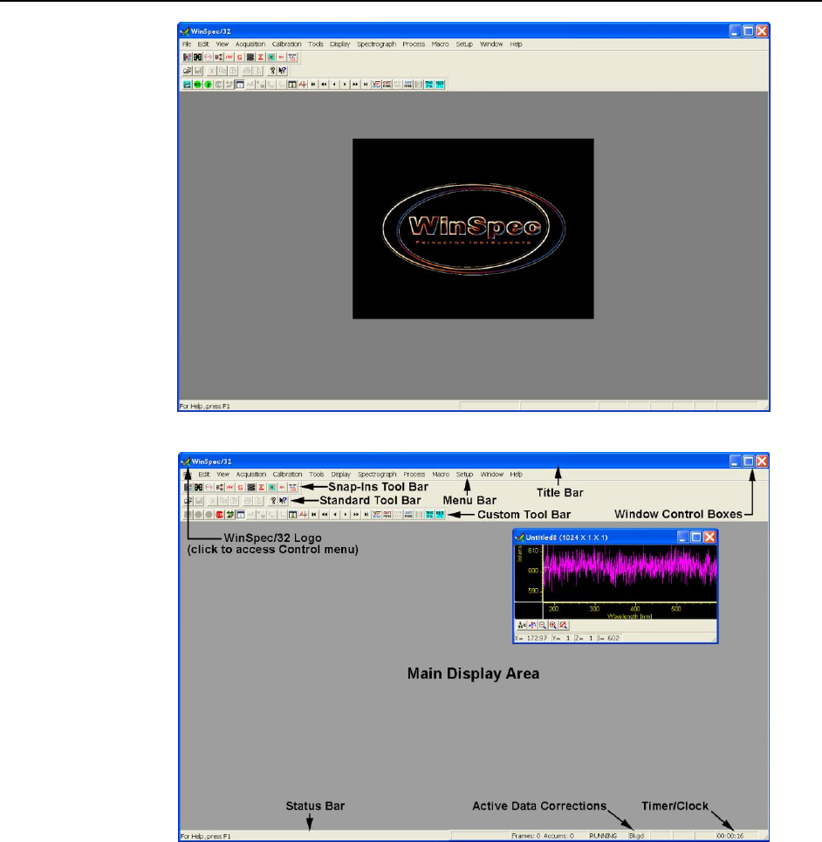This screenshot has height=842, width=822.
Task: Click zoom out magnifier in Untitled8 window
Action: point(542,625)
